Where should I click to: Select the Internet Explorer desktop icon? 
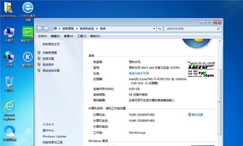click(x=9, y=111)
